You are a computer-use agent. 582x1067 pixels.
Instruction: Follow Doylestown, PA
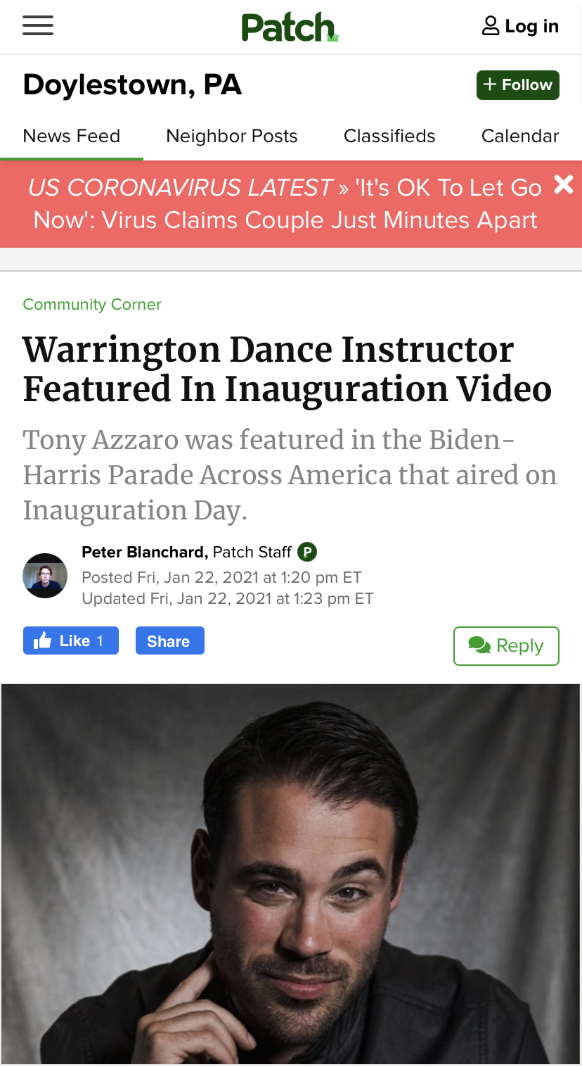[518, 85]
